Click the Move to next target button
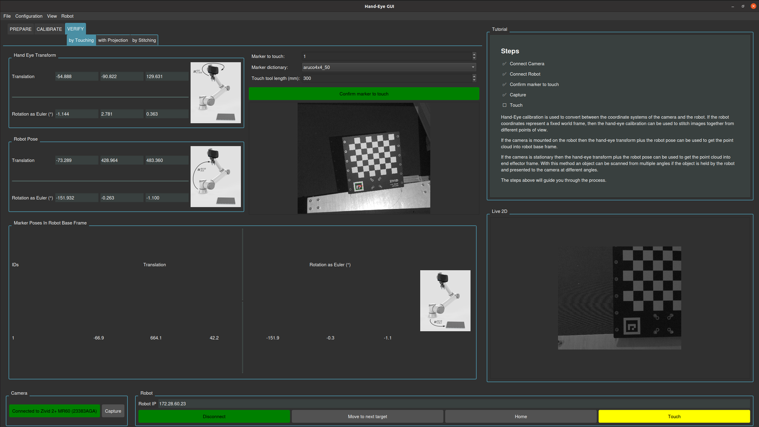Viewport: 759px width, 427px height. (367, 416)
